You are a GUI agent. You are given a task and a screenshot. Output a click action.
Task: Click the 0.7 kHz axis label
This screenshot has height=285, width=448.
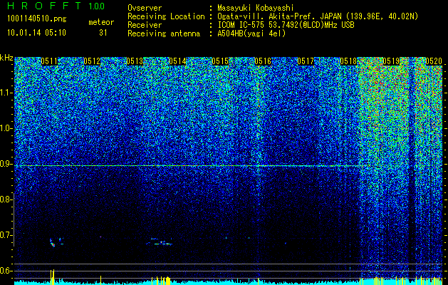coord(6,235)
